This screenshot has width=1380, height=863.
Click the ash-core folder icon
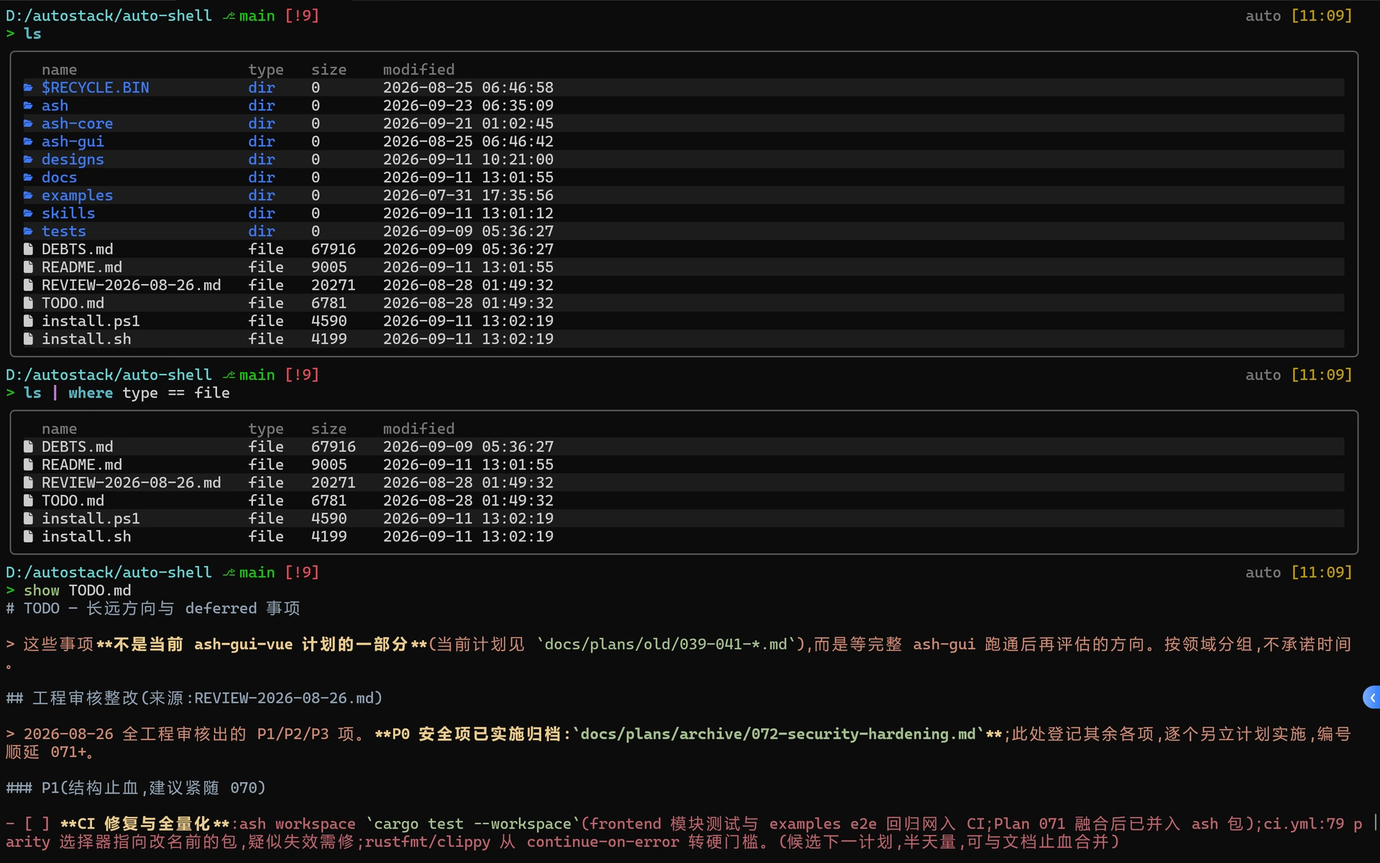click(28, 124)
